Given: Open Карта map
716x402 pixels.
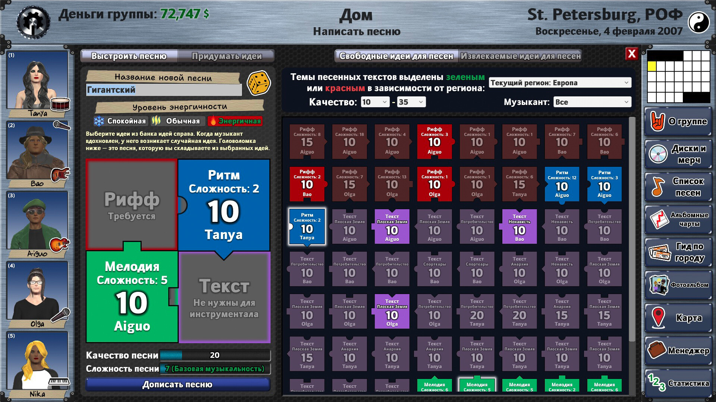Looking at the screenshot, I should pos(679,318).
